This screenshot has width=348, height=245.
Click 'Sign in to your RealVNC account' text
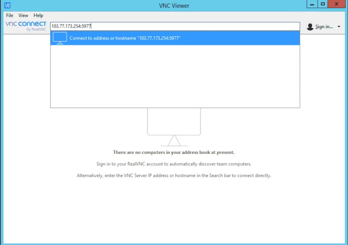click(174, 164)
